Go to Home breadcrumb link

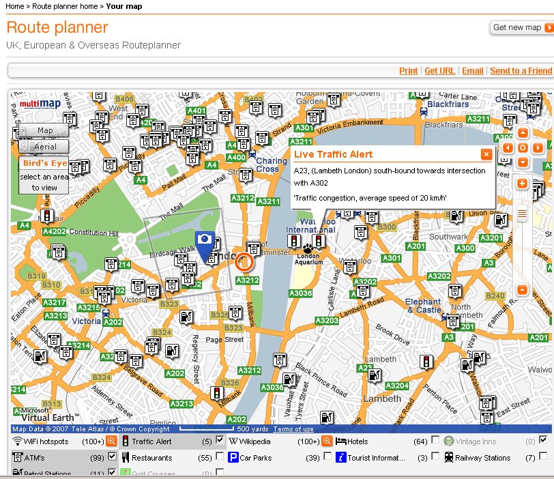pos(15,6)
